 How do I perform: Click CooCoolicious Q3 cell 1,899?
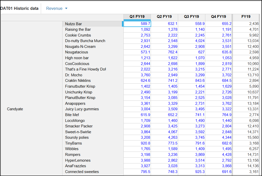(x=191, y=64)
